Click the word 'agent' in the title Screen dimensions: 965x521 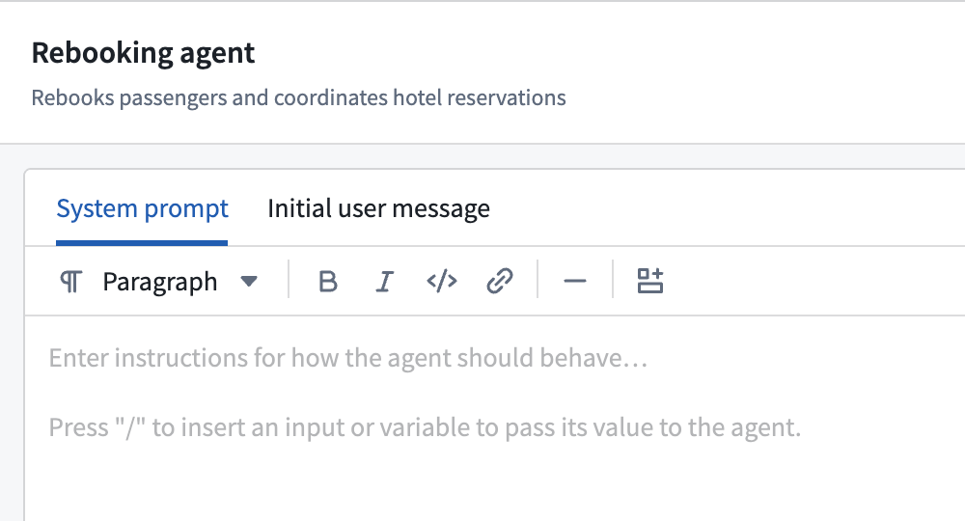tap(216, 54)
